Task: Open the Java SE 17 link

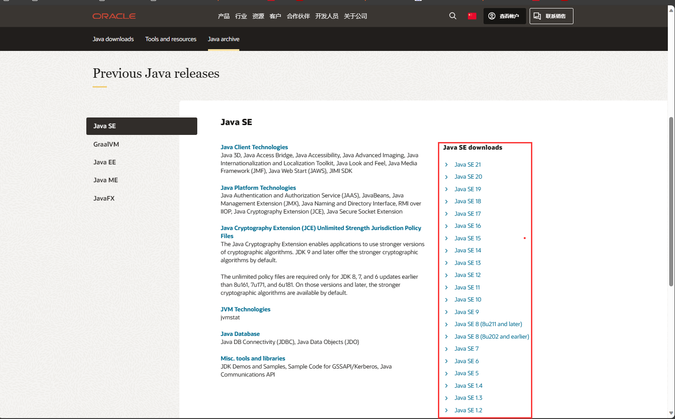Action: [x=467, y=214]
